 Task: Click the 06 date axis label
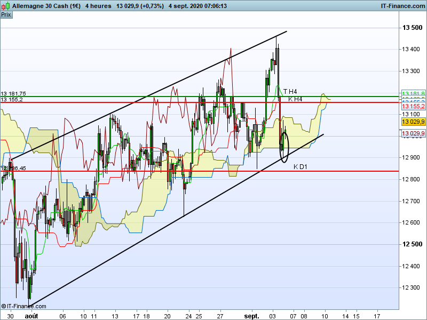pyautogui.click(x=63, y=316)
